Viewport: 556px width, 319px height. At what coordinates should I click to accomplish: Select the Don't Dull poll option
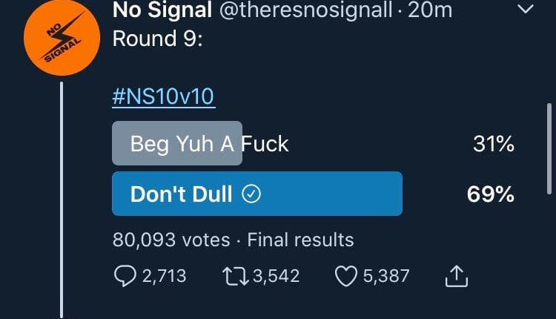(257, 194)
